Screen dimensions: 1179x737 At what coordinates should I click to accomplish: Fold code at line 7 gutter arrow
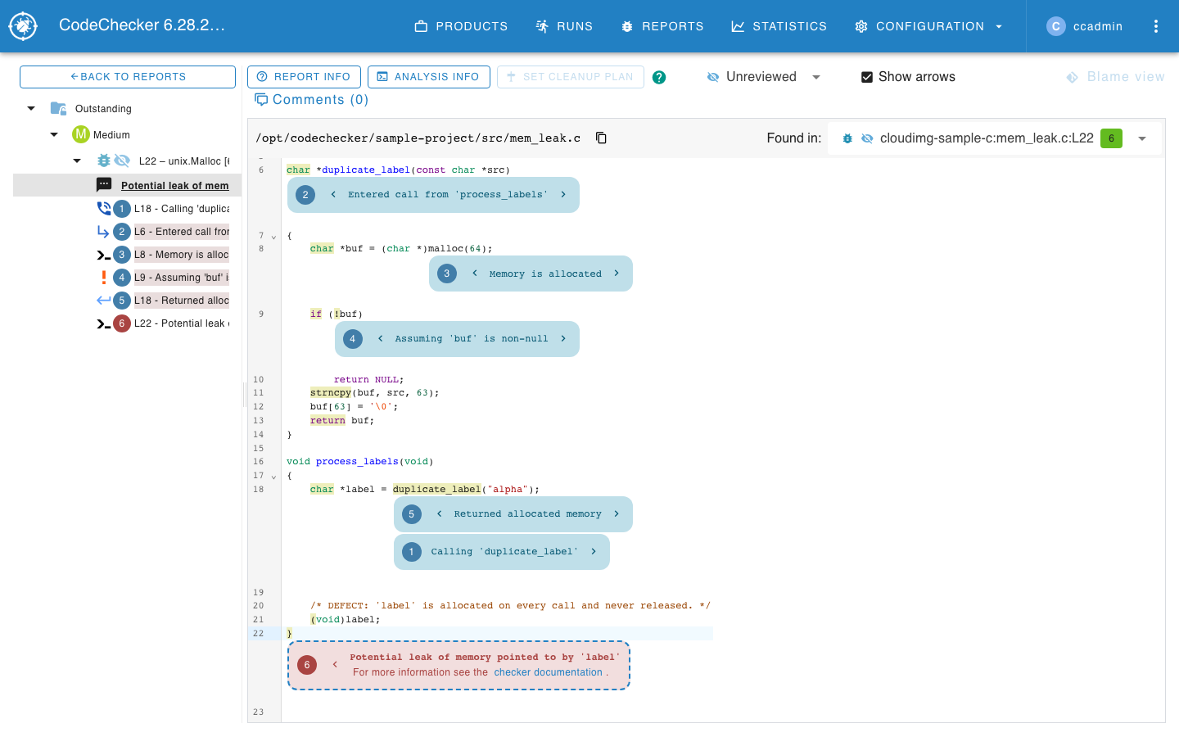point(273,237)
